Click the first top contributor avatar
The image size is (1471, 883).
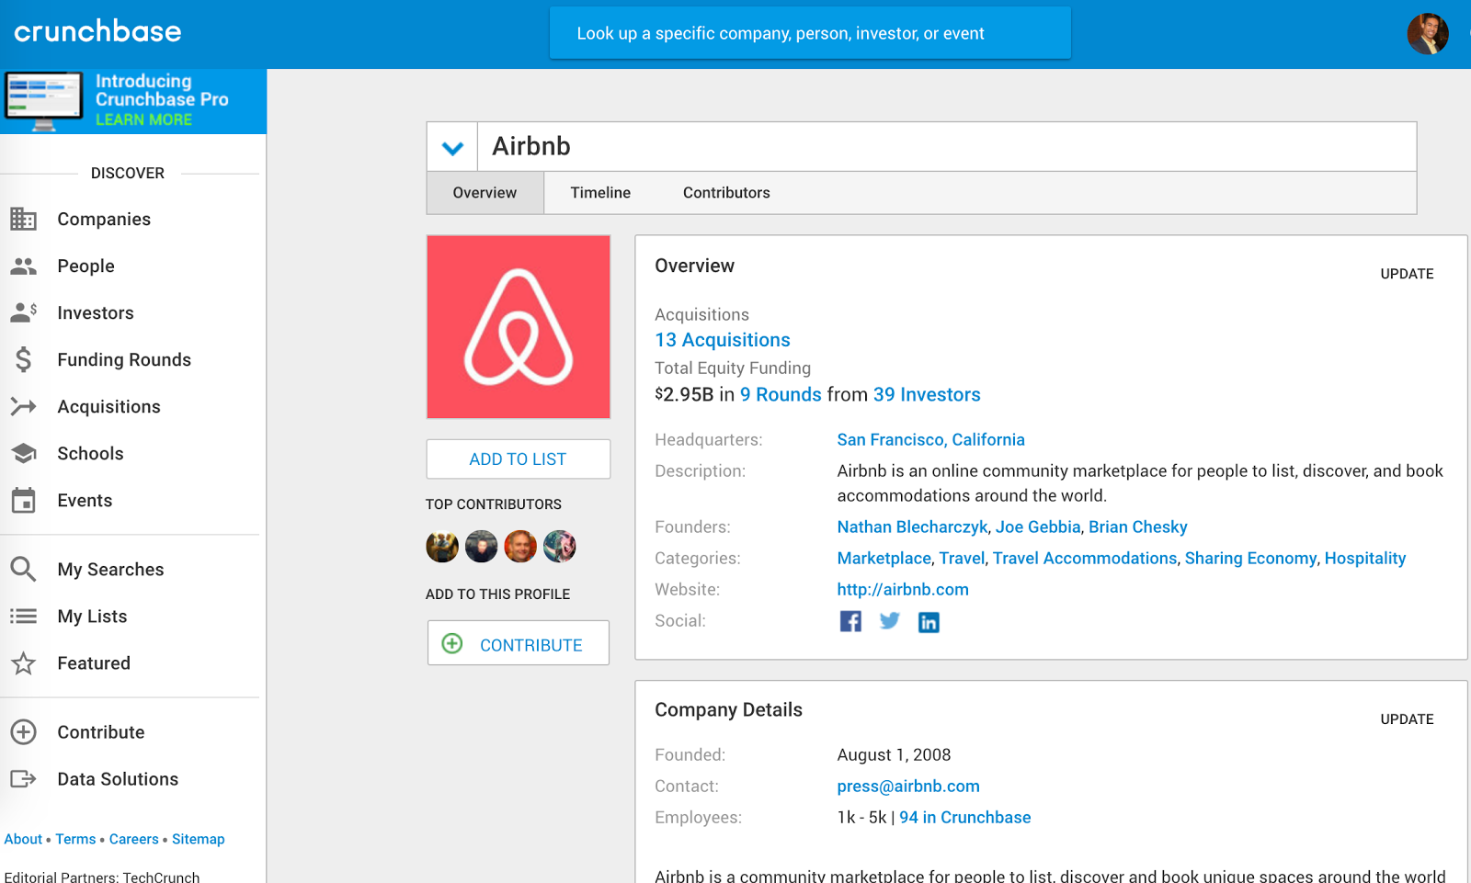442,546
